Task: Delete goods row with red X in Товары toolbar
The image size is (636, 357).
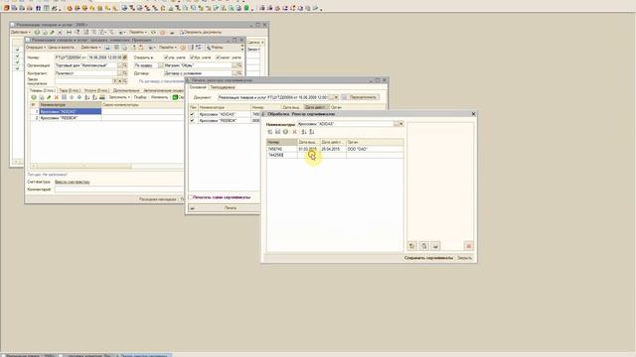Action: tap(57, 97)
